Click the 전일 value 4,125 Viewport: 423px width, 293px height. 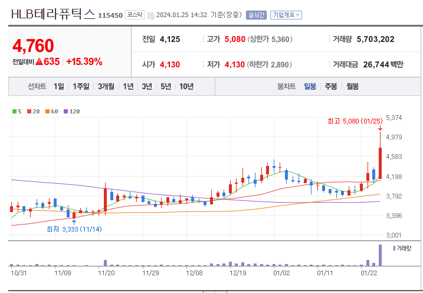170,39
